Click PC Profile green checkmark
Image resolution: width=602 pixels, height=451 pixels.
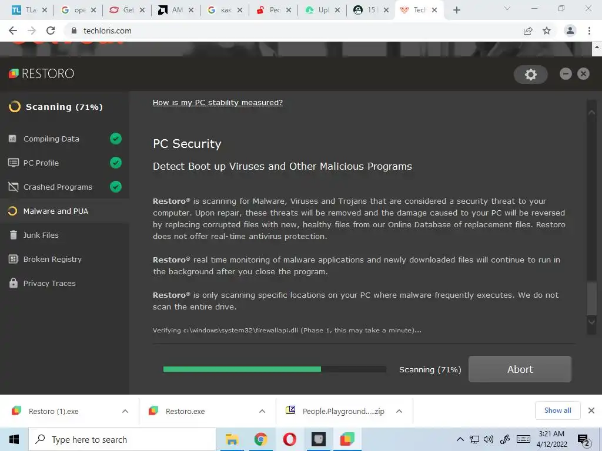point(116,163)
